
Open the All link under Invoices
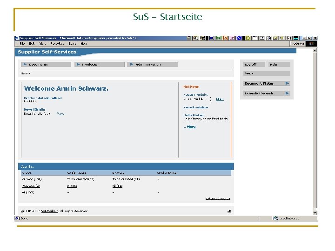pos(117,186)
